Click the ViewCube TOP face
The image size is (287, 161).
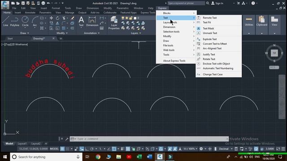(x=274, y=53)
